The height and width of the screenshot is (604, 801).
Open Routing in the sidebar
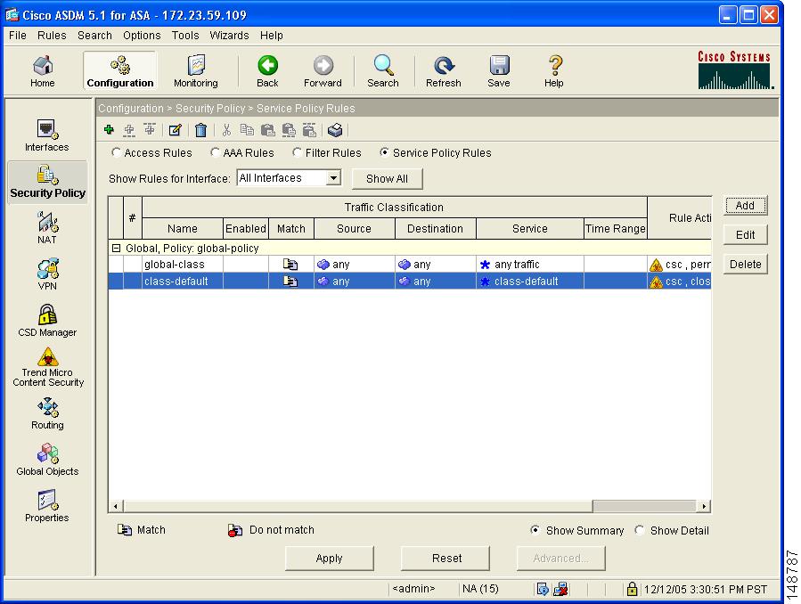click(47, 414)
